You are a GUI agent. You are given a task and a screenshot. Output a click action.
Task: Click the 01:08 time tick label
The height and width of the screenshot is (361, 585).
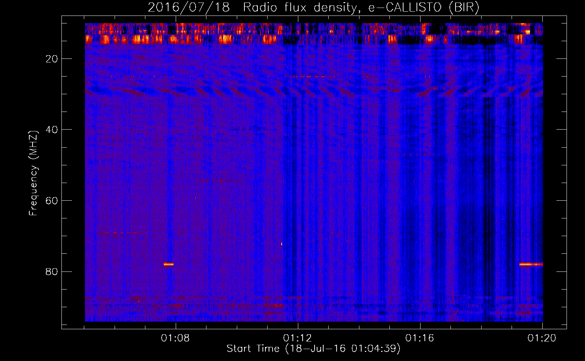click(x=175, y=338)
